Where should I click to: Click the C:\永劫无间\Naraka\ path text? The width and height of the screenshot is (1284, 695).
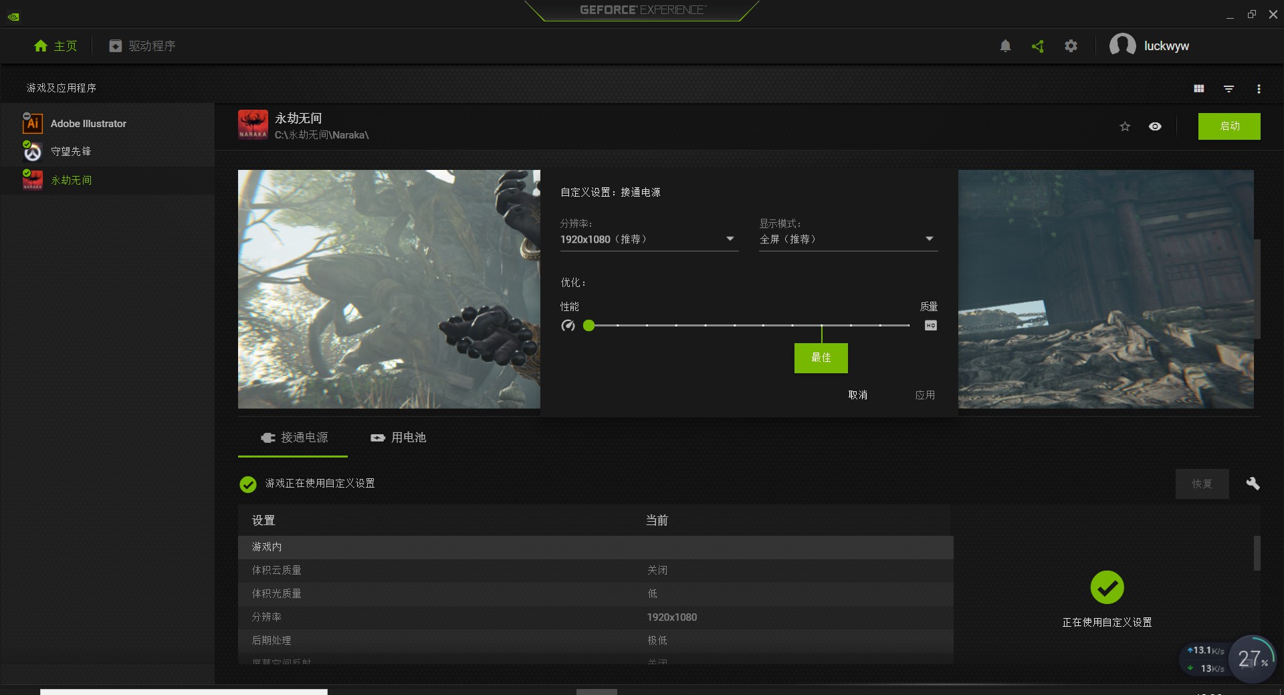click(322, 135)
